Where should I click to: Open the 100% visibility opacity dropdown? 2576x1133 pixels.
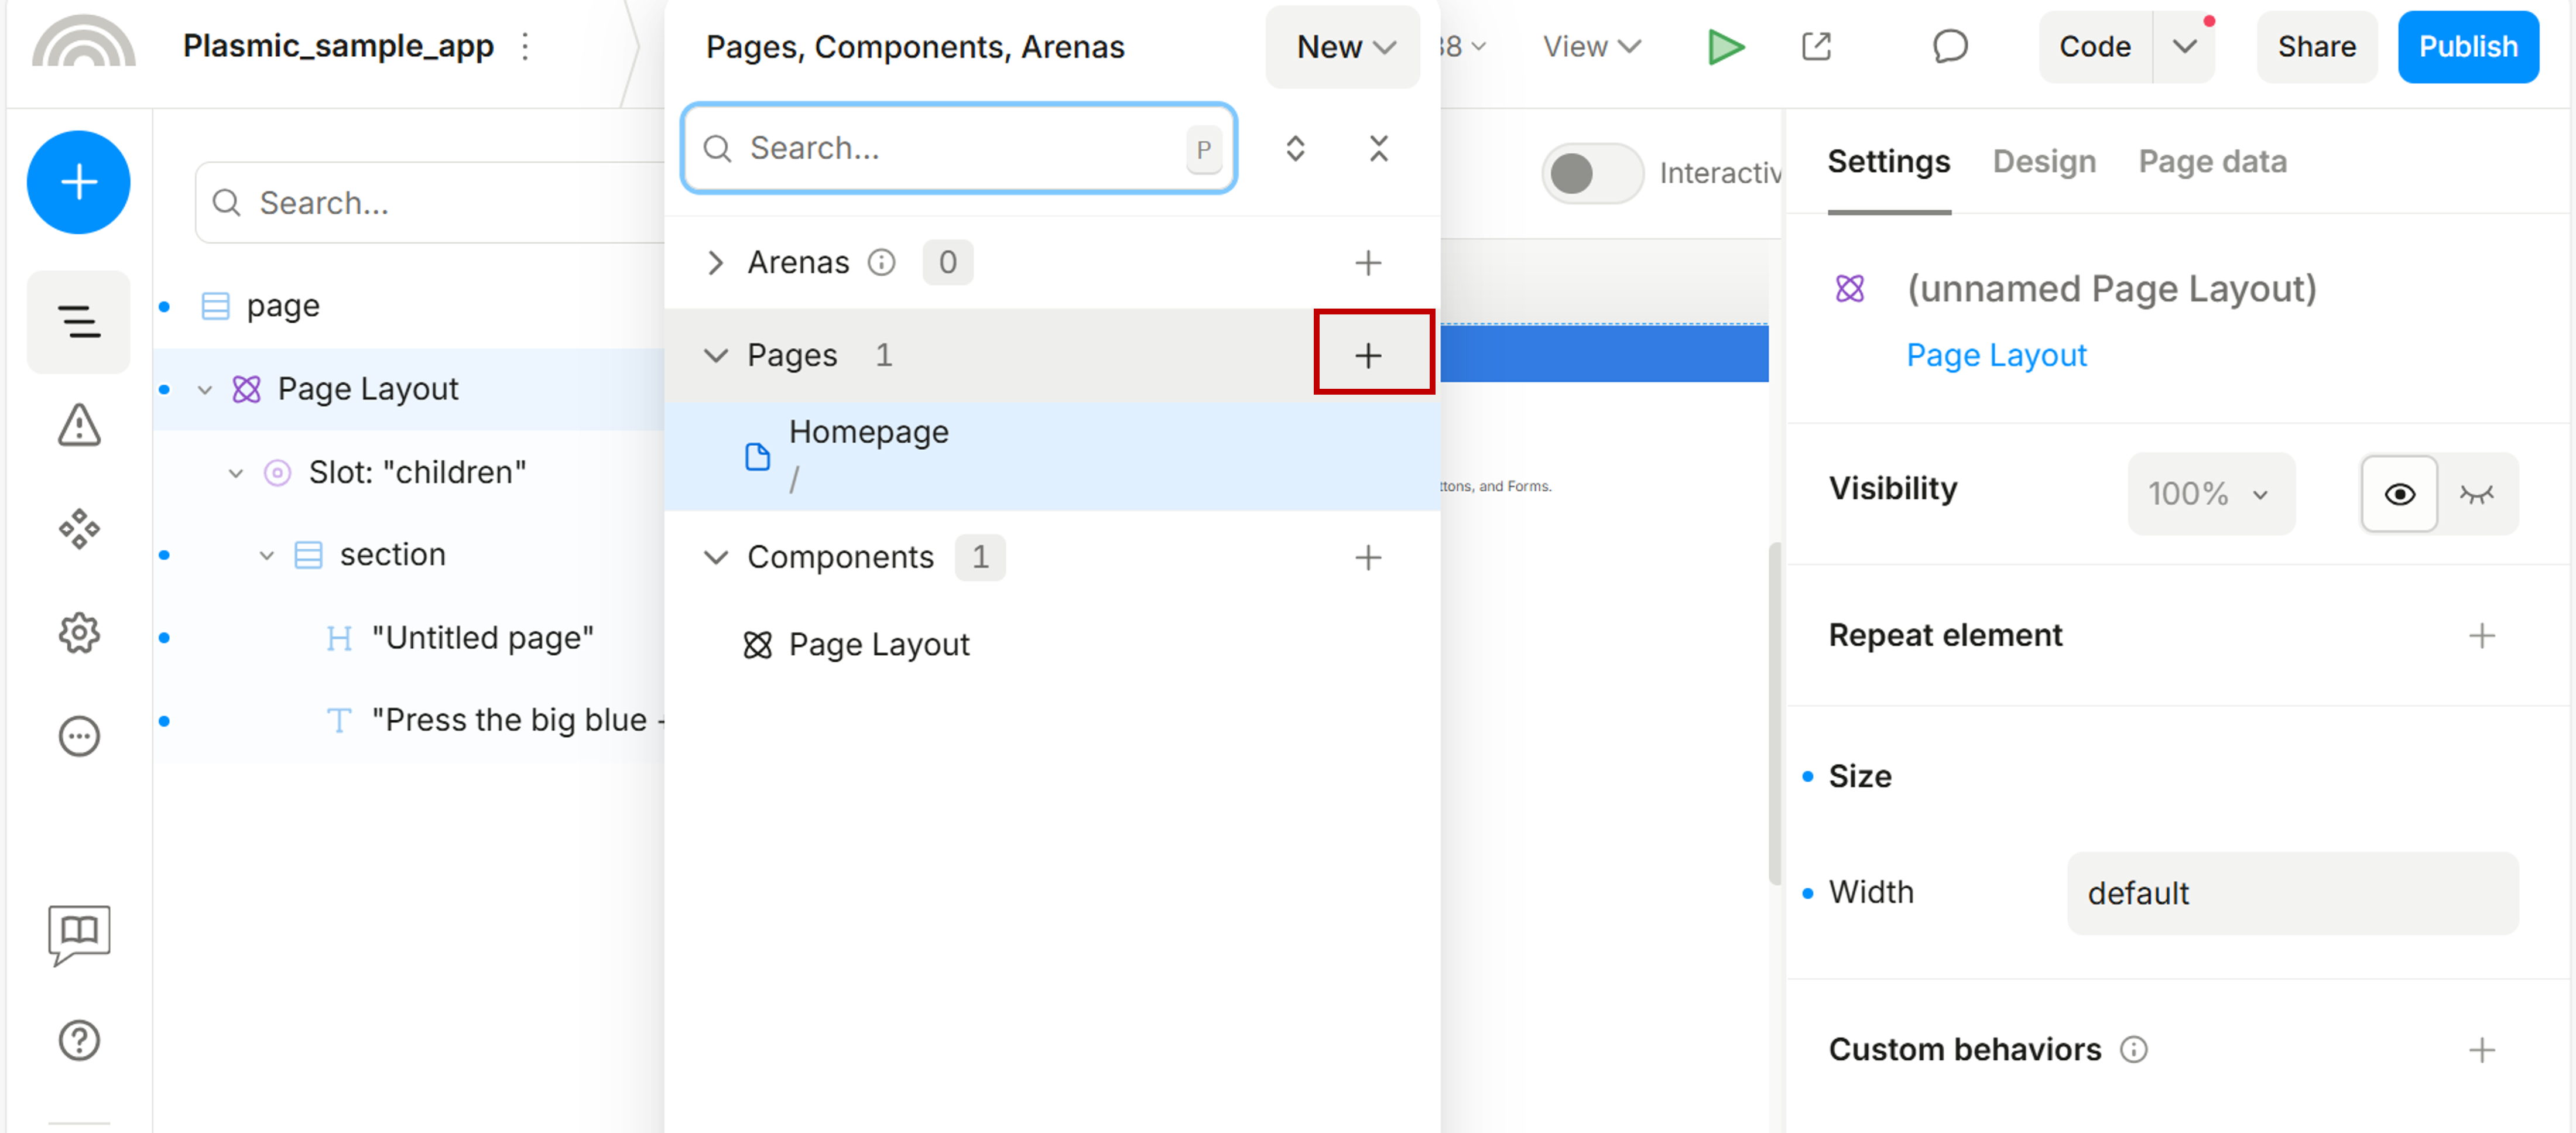tap(2210, 494)
